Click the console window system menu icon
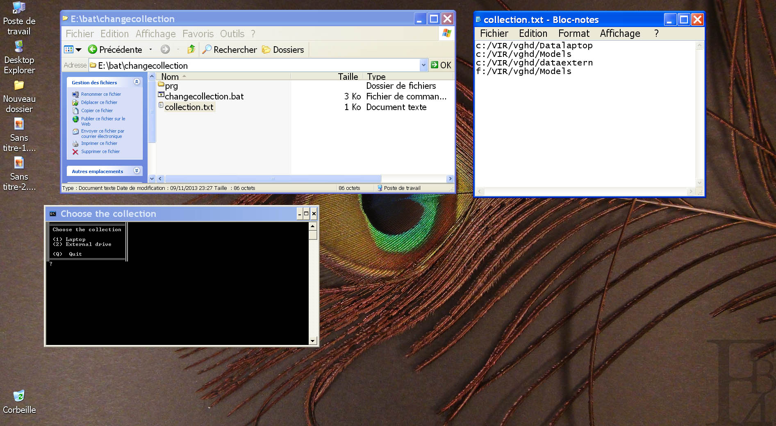 coord(53,214)
